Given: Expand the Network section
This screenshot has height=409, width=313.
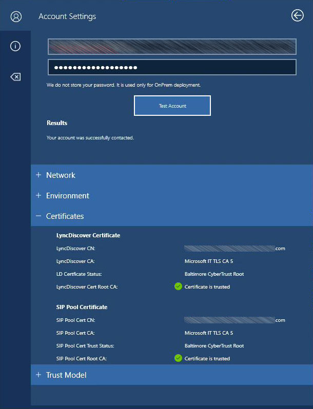Looking at the screenshot, I should point(61,175).
